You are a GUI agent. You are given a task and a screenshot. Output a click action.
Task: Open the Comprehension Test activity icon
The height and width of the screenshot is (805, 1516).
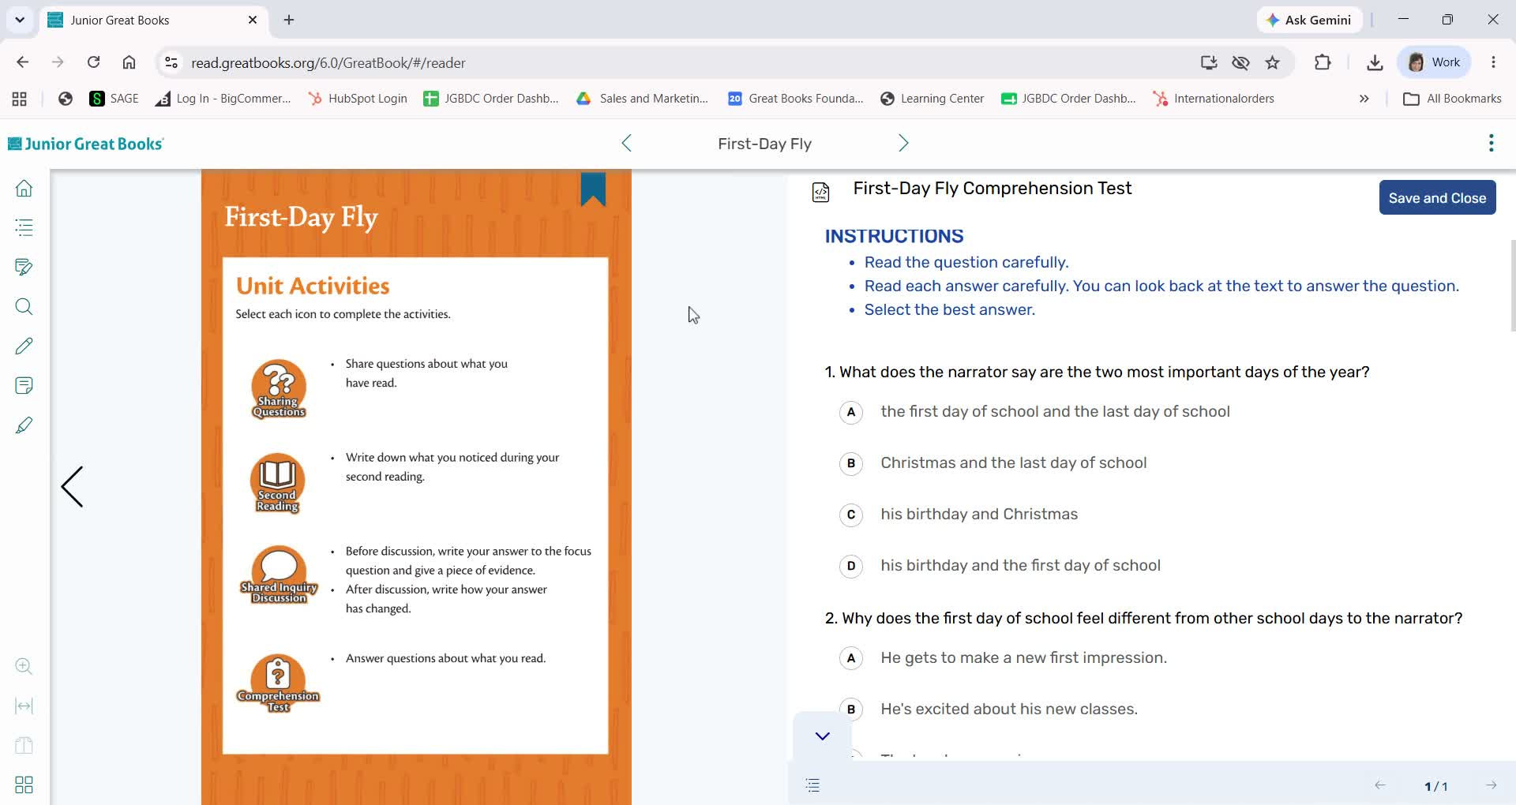point(278,683)
